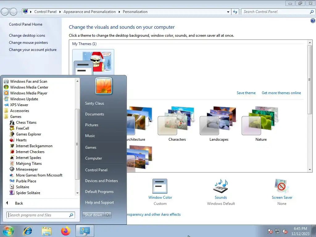This screenshot has height=237, width=316.
Task: Open Default Programs from Start menu
Action: (99, 192)
